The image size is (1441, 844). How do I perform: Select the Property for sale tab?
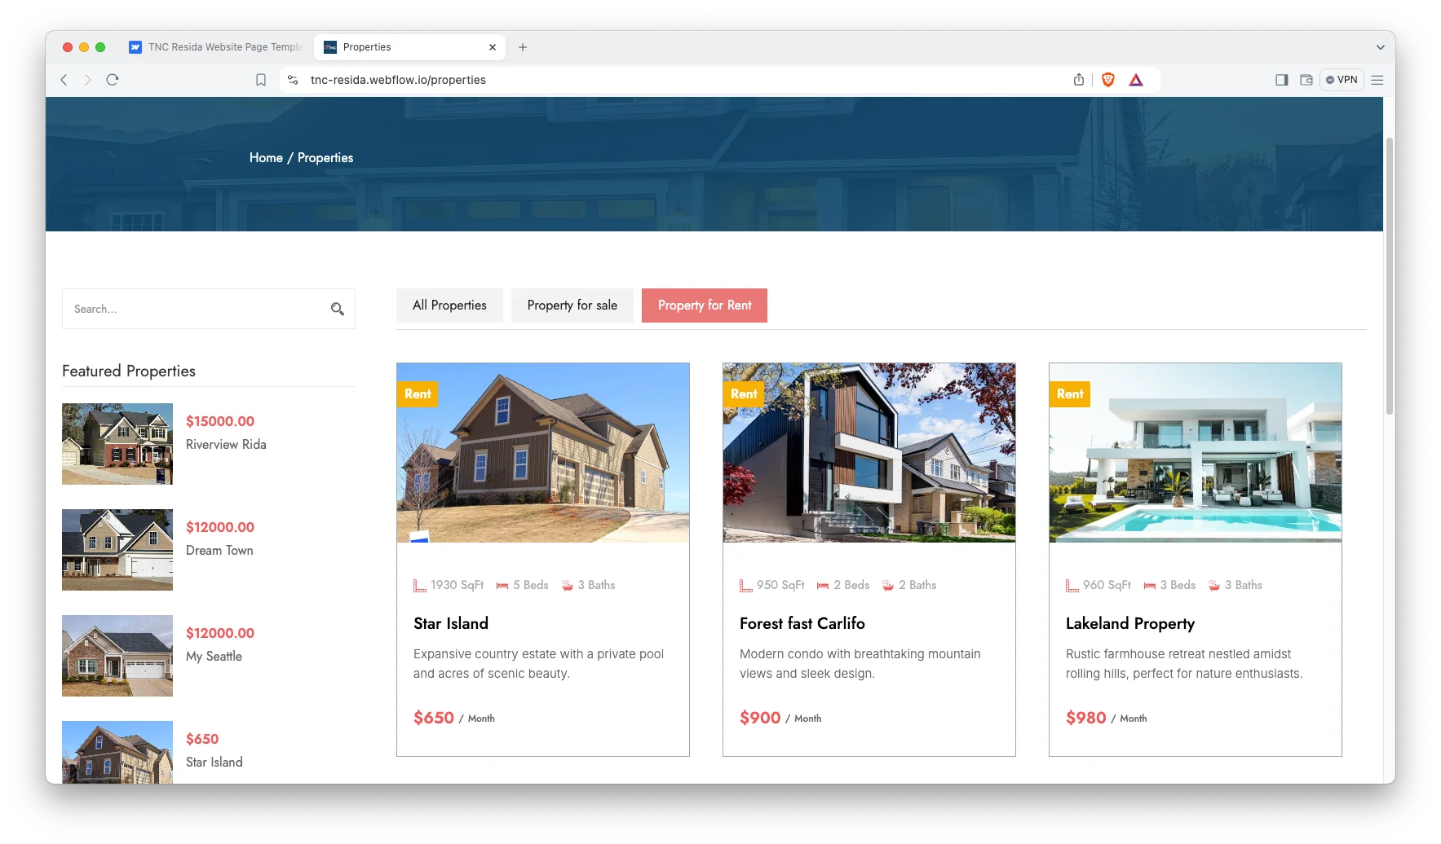click(x=572, y=306)
